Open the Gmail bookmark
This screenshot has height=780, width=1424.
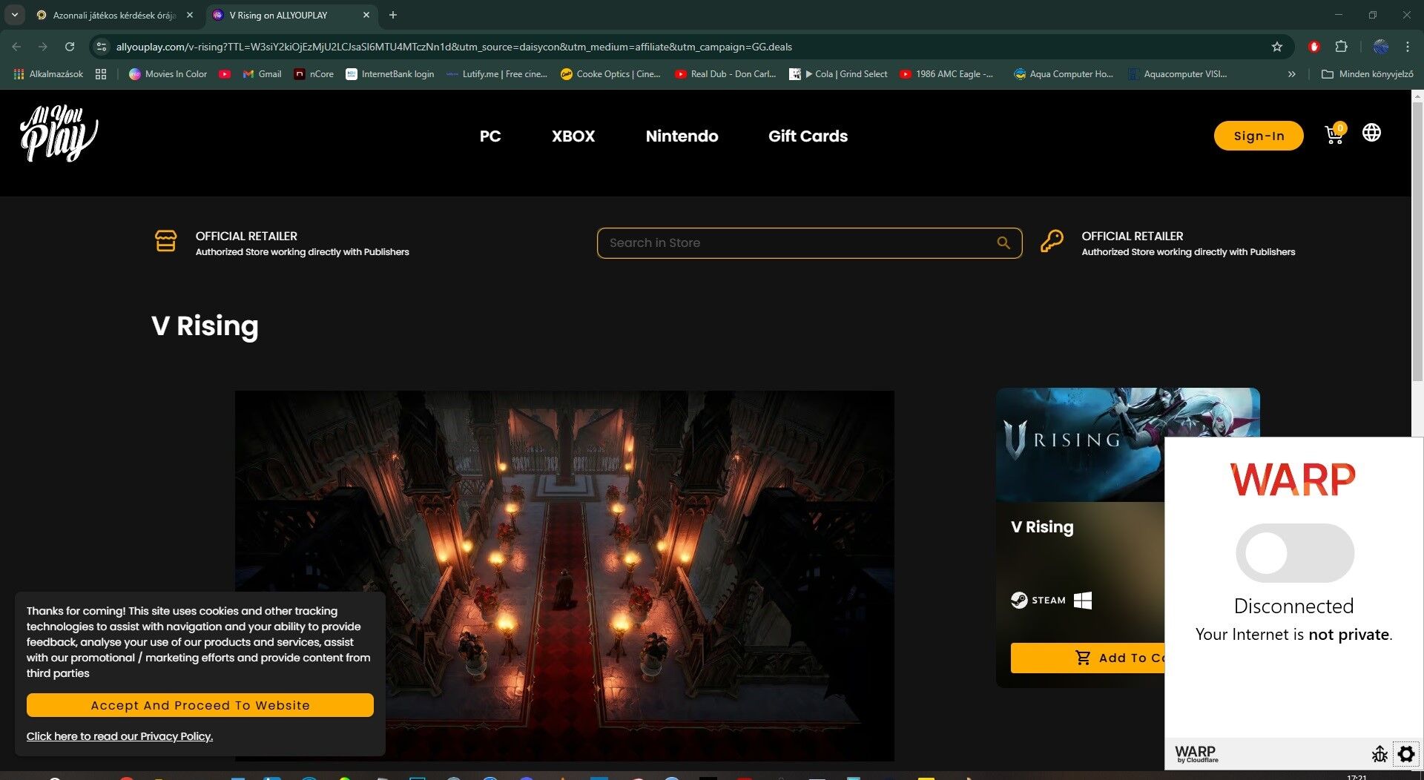pyautogui.click(x=262, y=74)
